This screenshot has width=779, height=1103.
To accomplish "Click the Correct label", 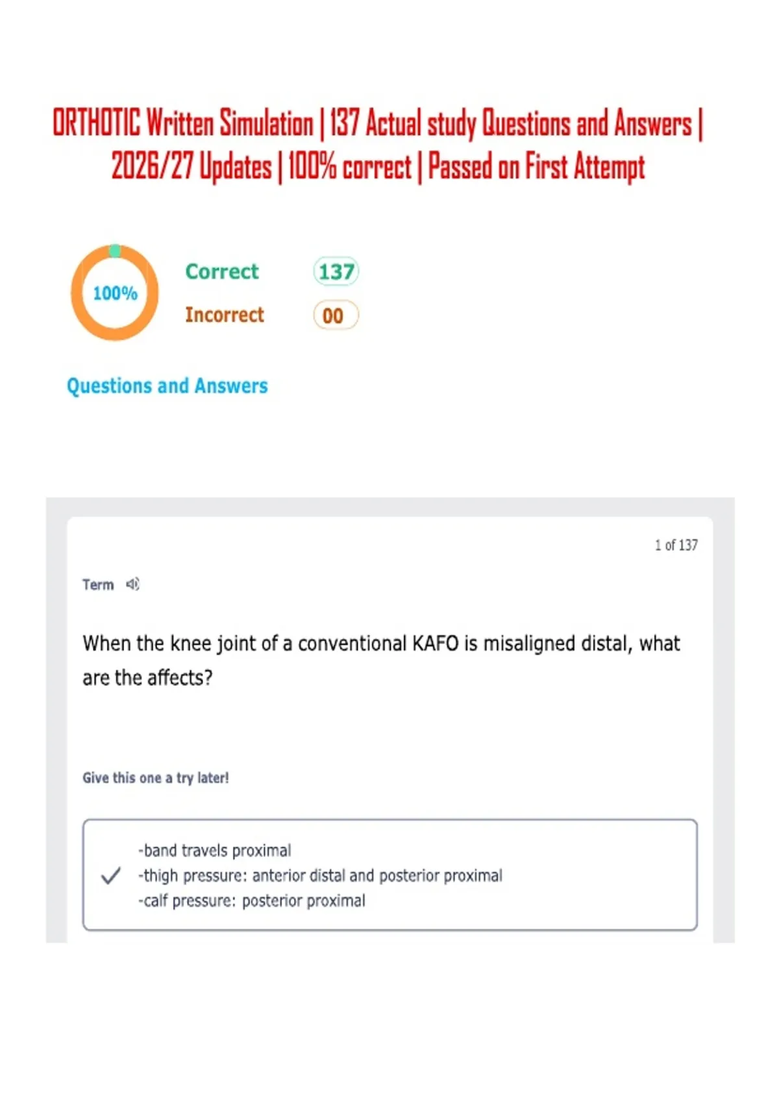I will coord(222,271).
